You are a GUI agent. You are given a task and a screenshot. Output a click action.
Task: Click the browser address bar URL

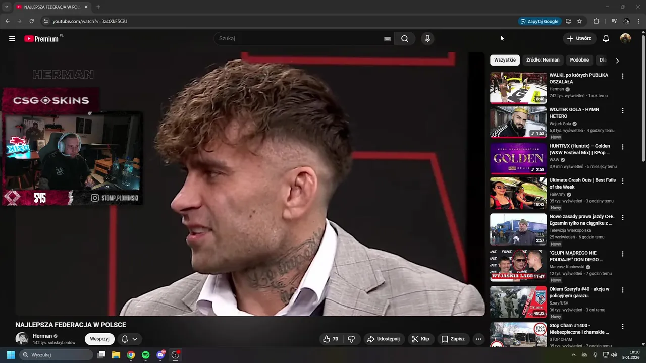[x=90, y=21]
